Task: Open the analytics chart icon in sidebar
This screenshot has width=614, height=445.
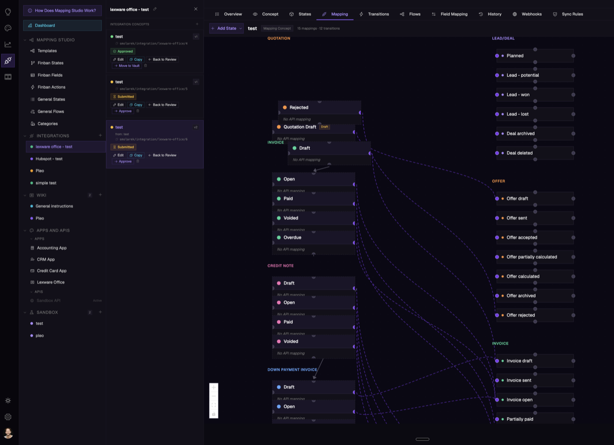Action: point(8,44)
